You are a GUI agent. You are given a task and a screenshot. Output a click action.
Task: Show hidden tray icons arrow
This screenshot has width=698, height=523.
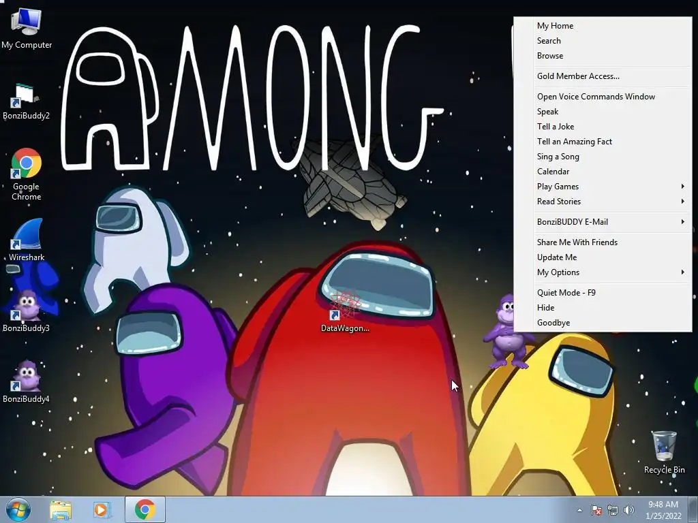[579, 510]
